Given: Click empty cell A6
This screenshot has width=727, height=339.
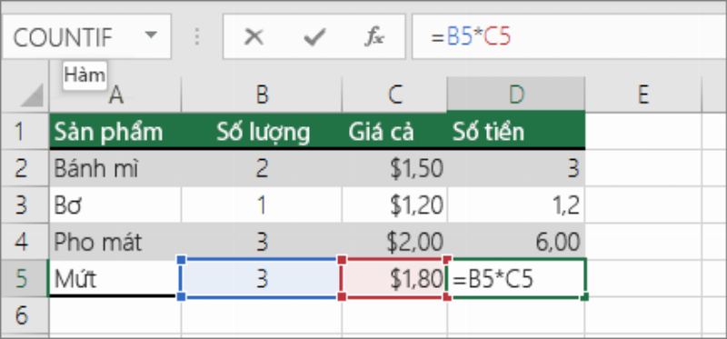Looking at the screenshot, I should [115, 314].
